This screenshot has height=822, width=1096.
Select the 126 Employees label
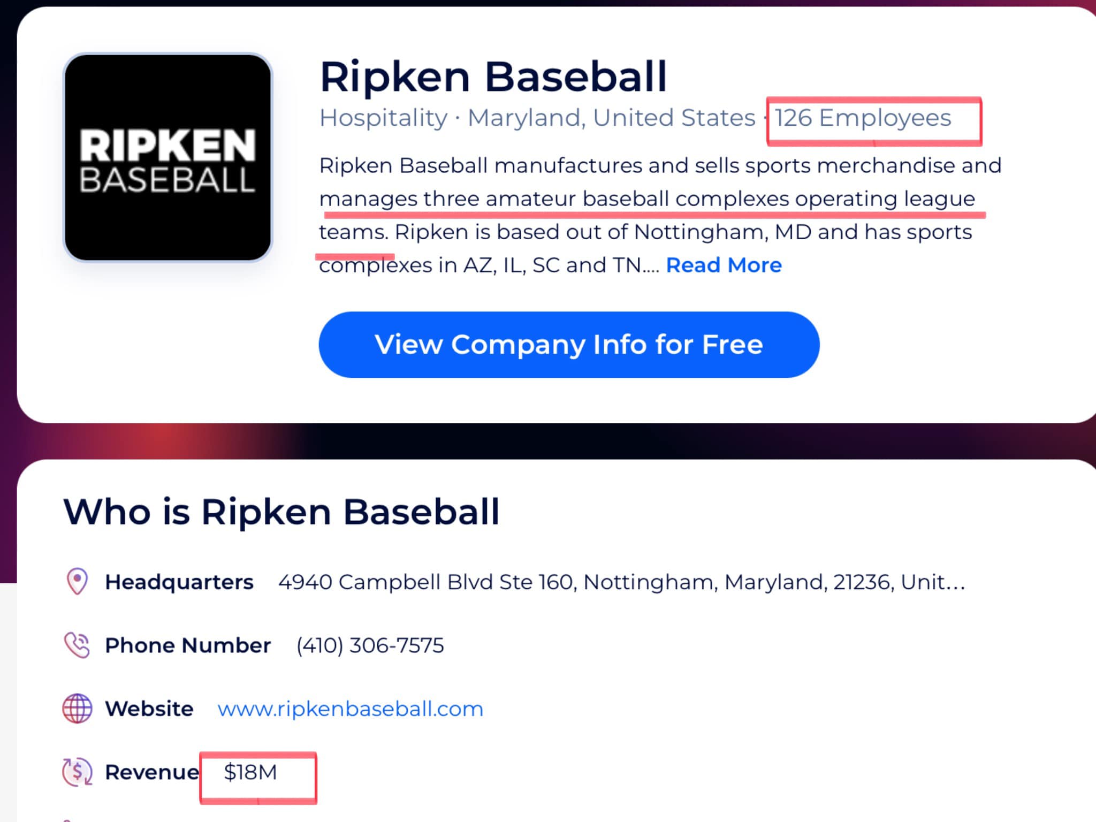863,118
